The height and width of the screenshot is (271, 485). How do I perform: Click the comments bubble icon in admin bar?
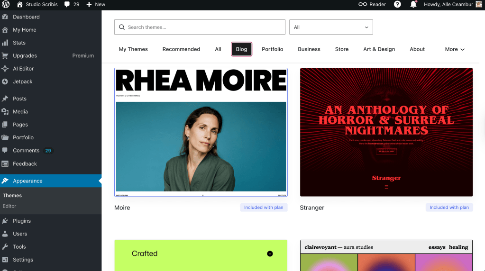pos(67,4)
